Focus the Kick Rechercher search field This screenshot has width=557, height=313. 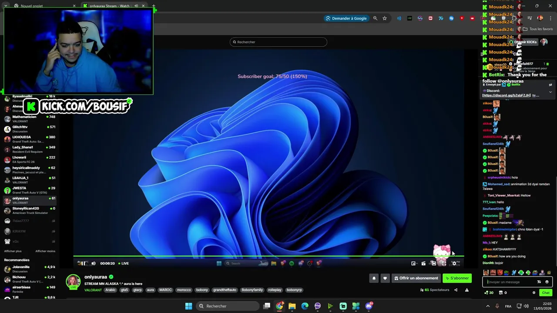click(278, 42)
